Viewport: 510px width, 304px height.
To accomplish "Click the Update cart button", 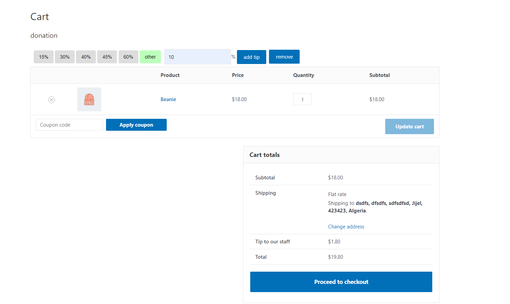I will (x=409, y=126).
